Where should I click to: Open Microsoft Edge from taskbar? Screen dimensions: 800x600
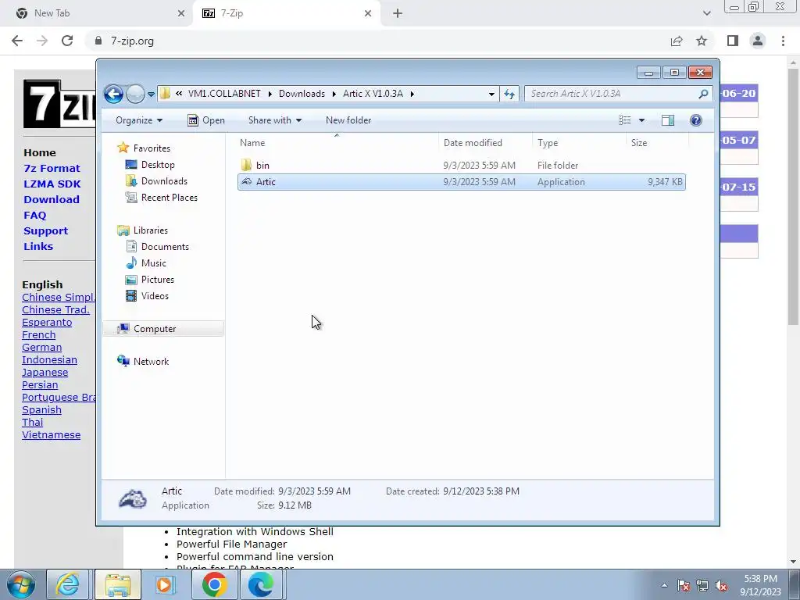[261, 584]
